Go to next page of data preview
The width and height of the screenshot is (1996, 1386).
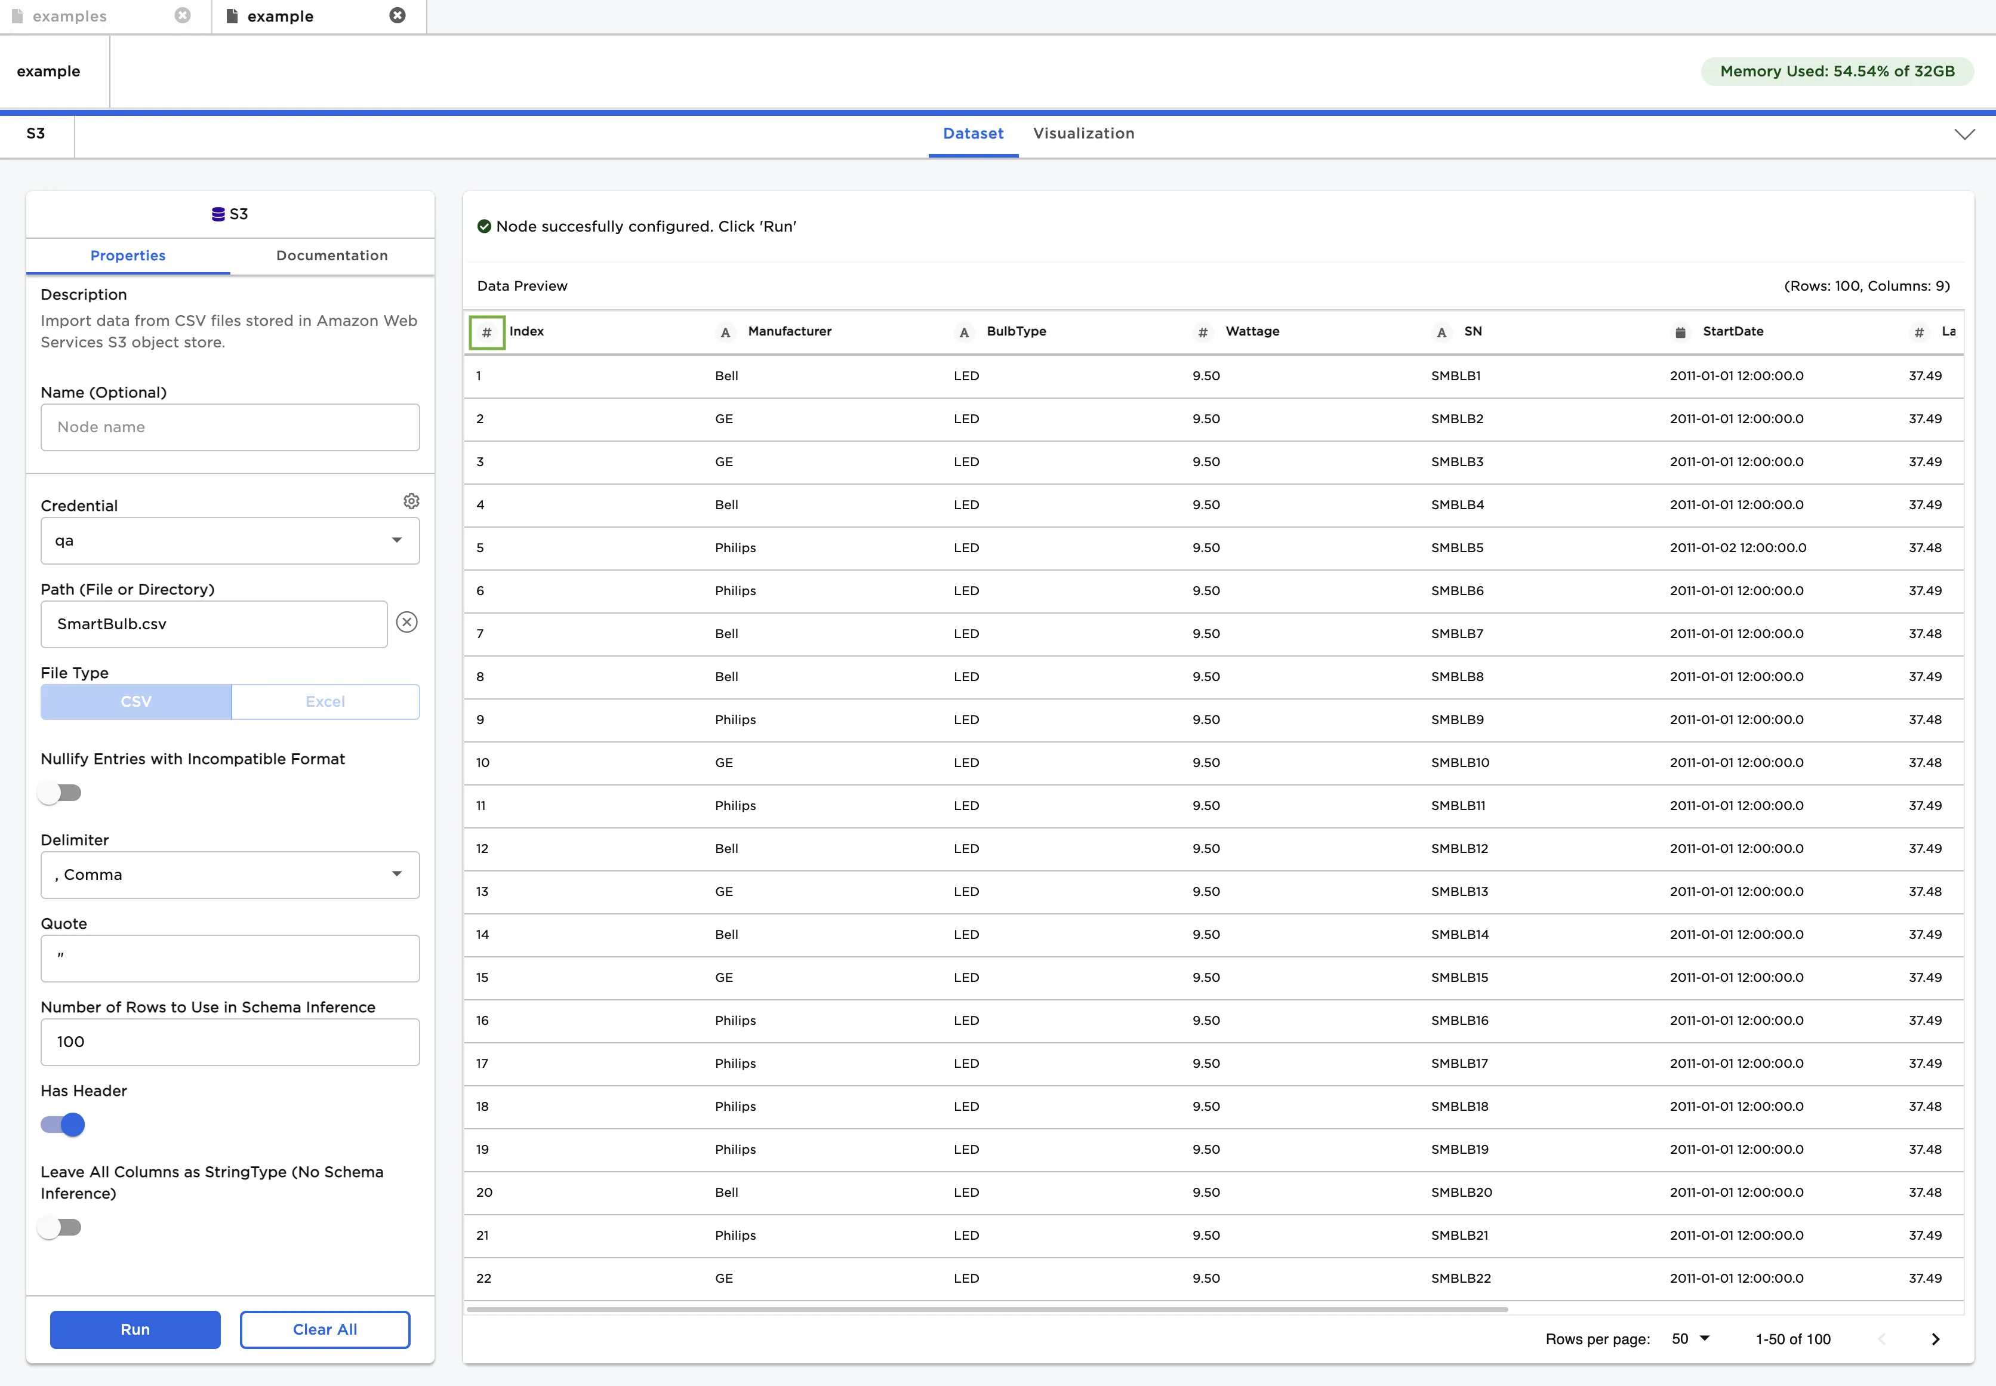pos(1935,1339)
